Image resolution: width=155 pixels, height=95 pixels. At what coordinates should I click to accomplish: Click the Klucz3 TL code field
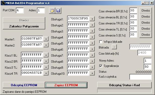(32, 67)
